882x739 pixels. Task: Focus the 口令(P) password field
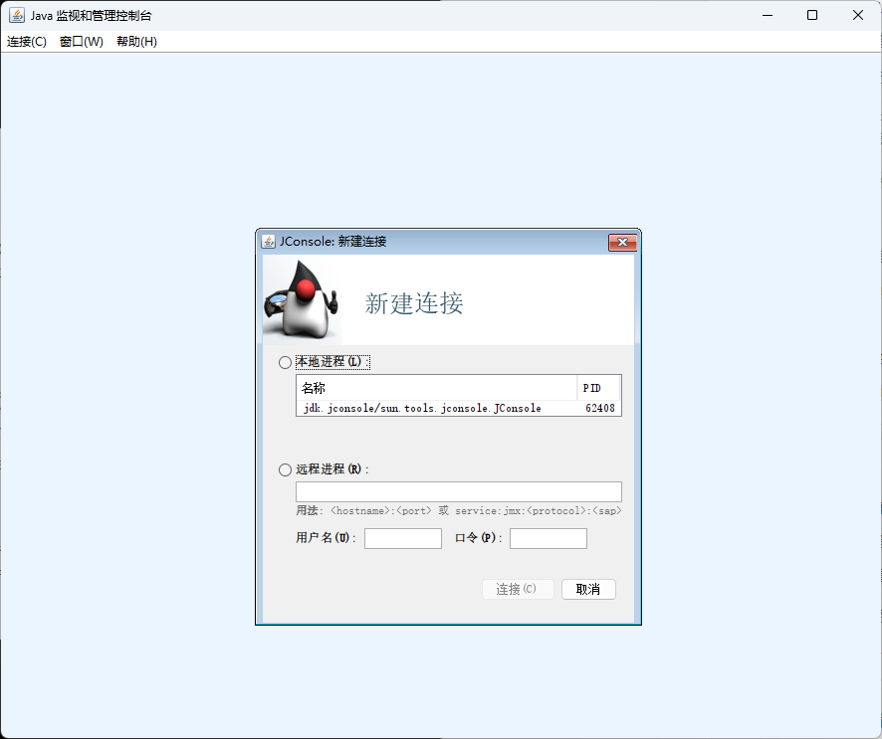(548, 538)
